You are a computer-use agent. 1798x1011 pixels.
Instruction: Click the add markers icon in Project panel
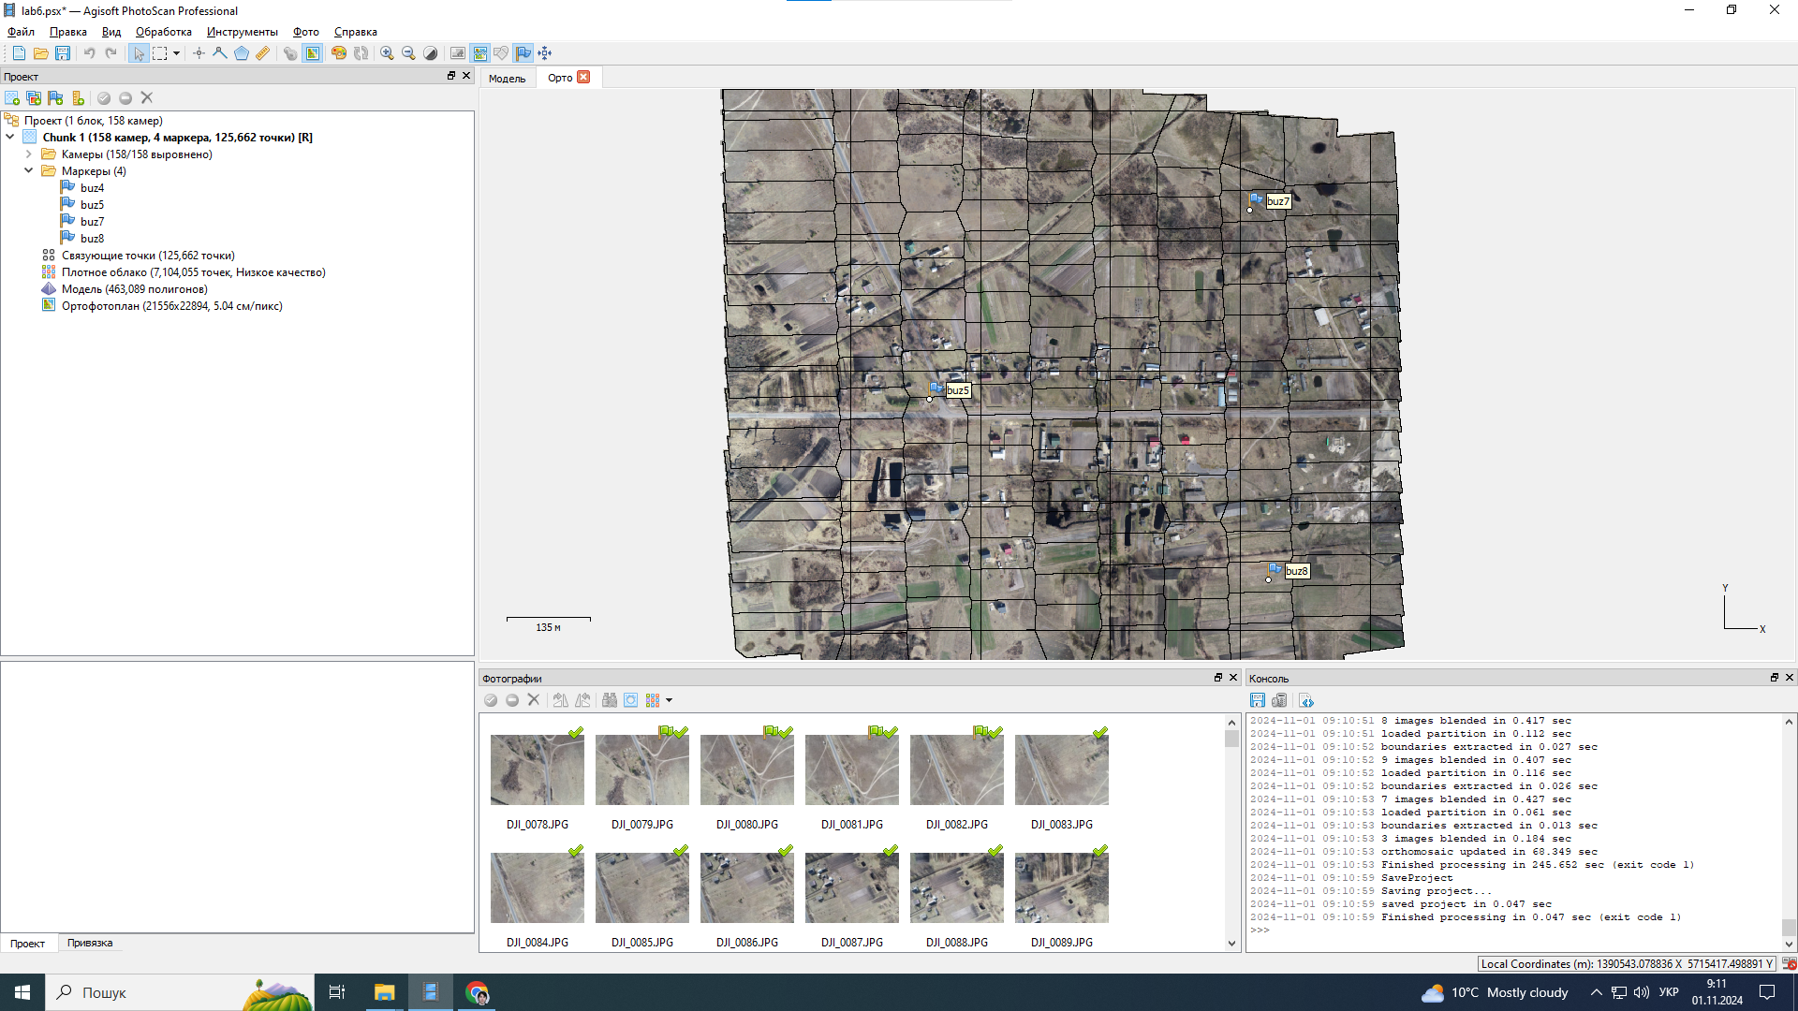click(56, 98)
